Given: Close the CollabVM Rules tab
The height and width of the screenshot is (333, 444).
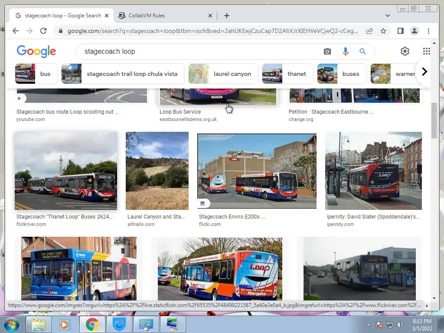Looking at the screenshot, I should coord(210,16).
